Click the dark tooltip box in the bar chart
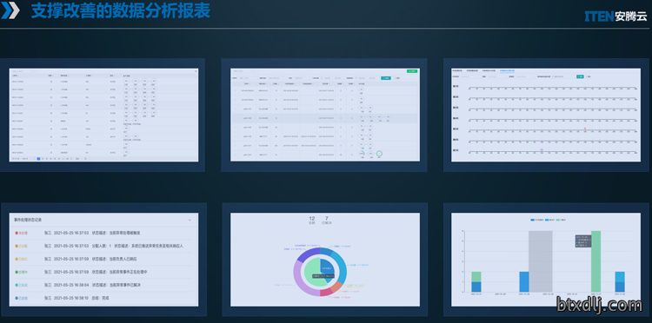 (x=583, y=241)
